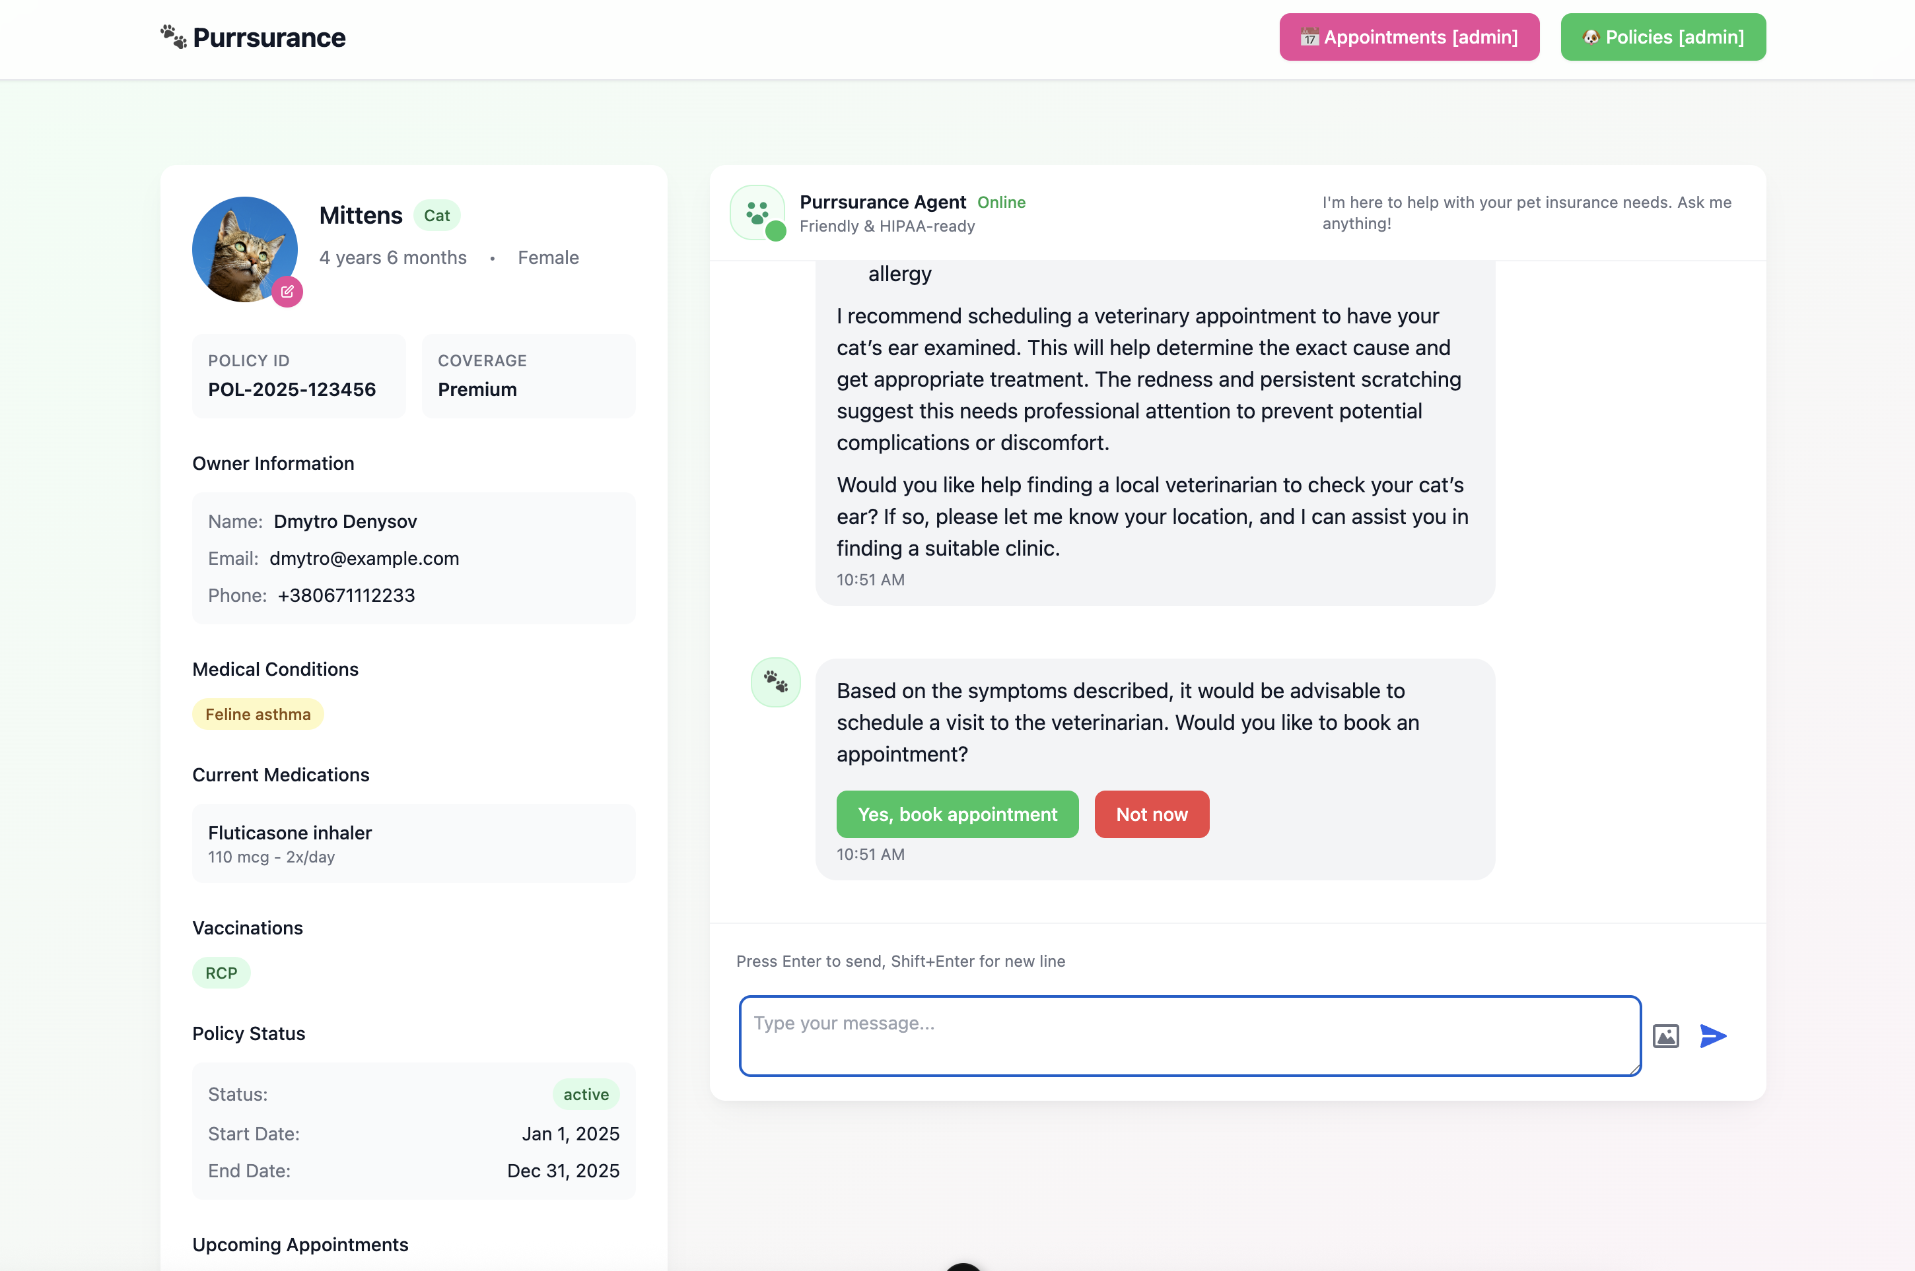Viewport: 1915px width, 1271px height.
Task: Click the Purrsurance Agent avatar in chat header
Action: pyautogui.click(x=757, y=212)
